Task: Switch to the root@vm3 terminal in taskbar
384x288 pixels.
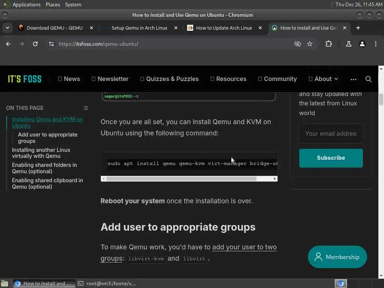Action: point(107,283)
